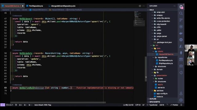The height and width of the screenshot is (110, 197).
Task: Click clients folder in the breadcrumb
Action: pos(25,10)
